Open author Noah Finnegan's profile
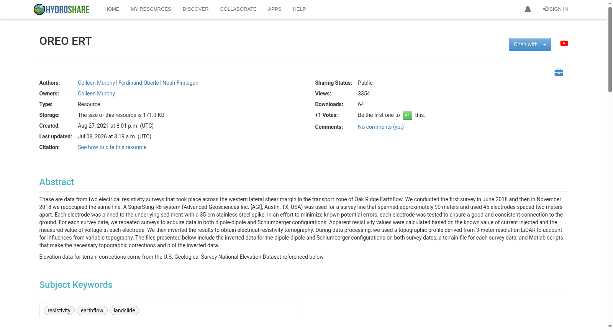Viewport: 613px width, 330px height. click(x=180, y=83)
